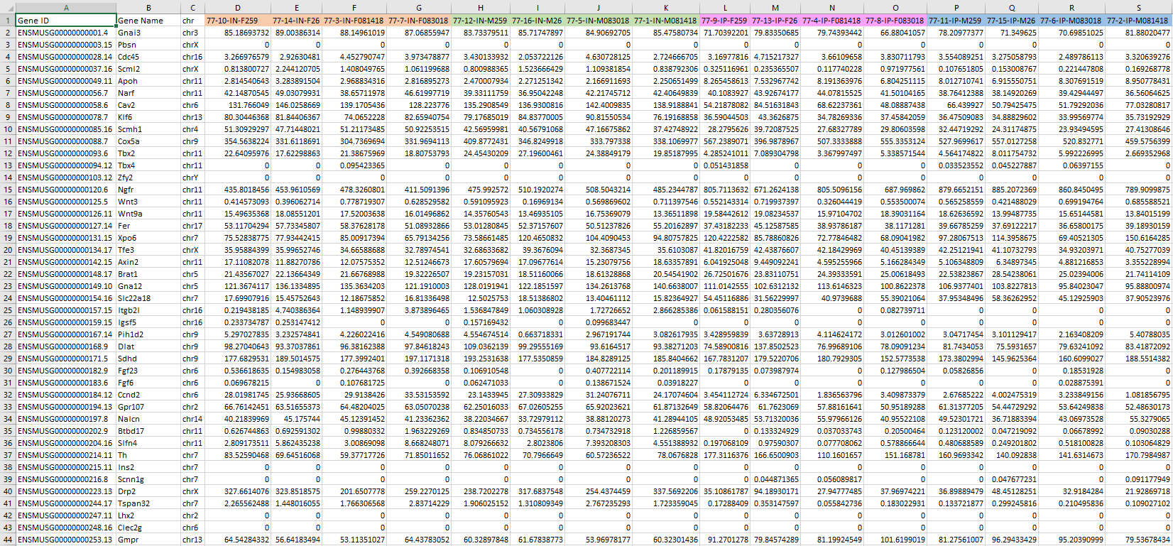Click the '77-3-IN-F081418' header cell

(354, 21)
